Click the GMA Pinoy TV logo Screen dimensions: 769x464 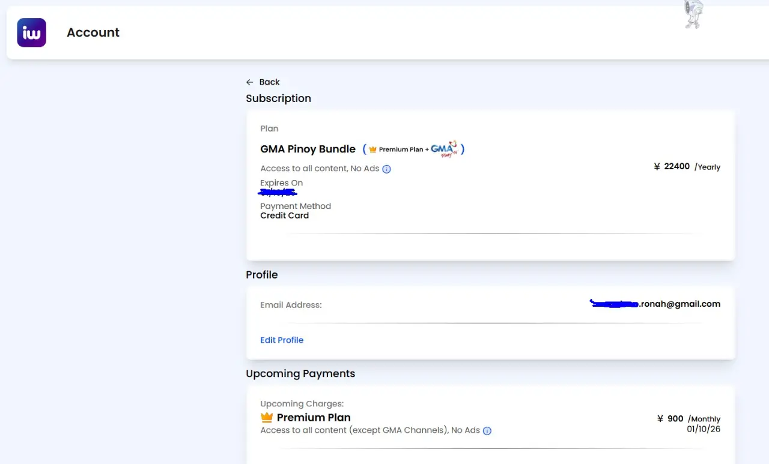[445, 149]
